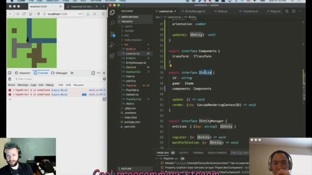Screen dimensions: 312x175
Task: Click the split console sidebar icon at the bottom right
Action: coord(104,99)
